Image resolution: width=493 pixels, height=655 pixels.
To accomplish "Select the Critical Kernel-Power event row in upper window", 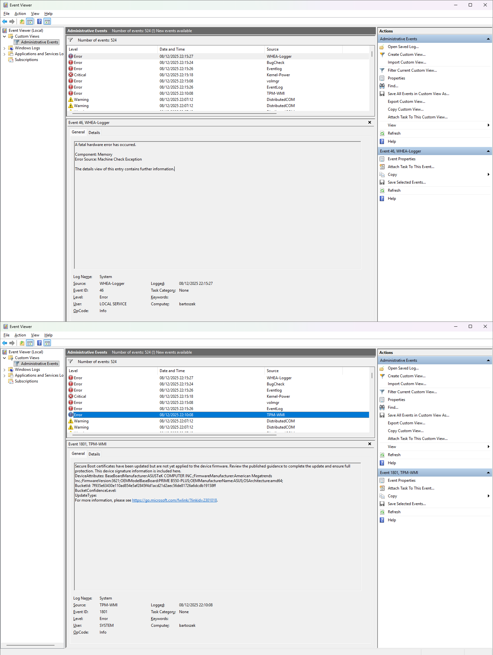I will (x=218, y=75).
